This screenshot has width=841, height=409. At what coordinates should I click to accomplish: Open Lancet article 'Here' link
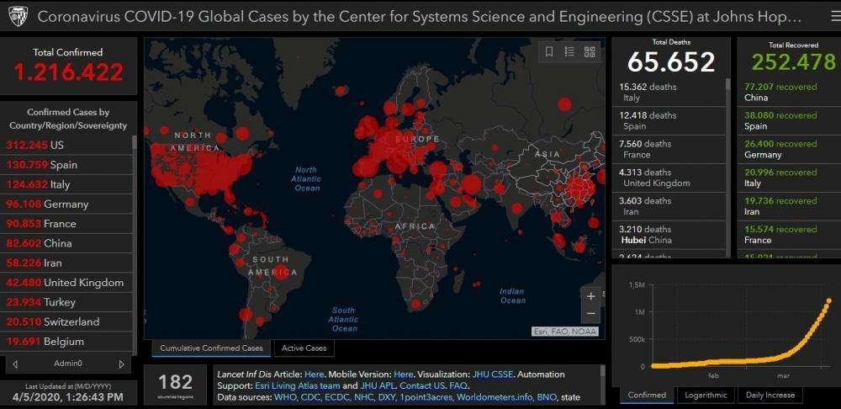[314, 374]
